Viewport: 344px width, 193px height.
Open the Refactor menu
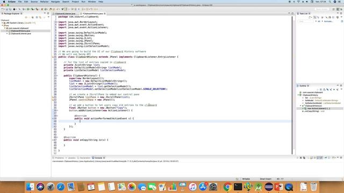(44, 2)
